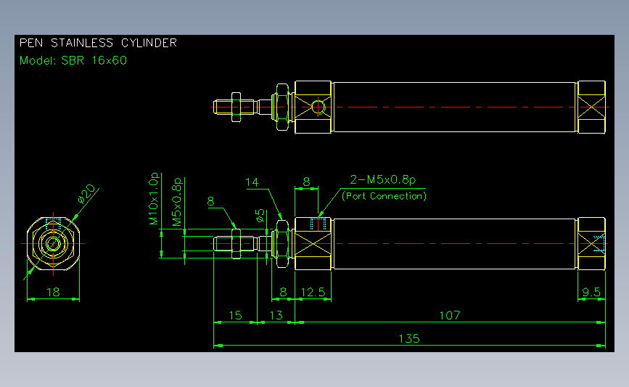Image resolution: width=629 pixels, height=387 pixels.
Task: Click the "(Port Connection)" note
Action: coord(384,196)
